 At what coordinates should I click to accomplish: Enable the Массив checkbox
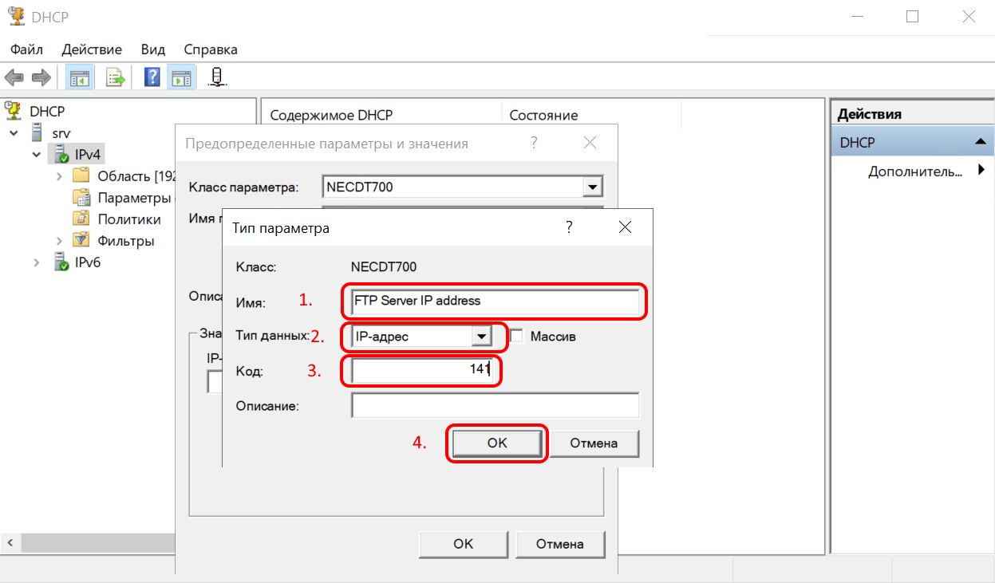click(x=516, y=337)
